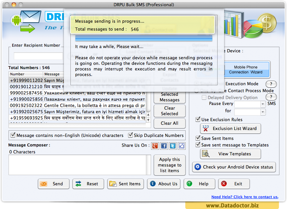Select row with number +91990025856
The width and height of the screenshot is (287, 209).
[x=77, y=99]
